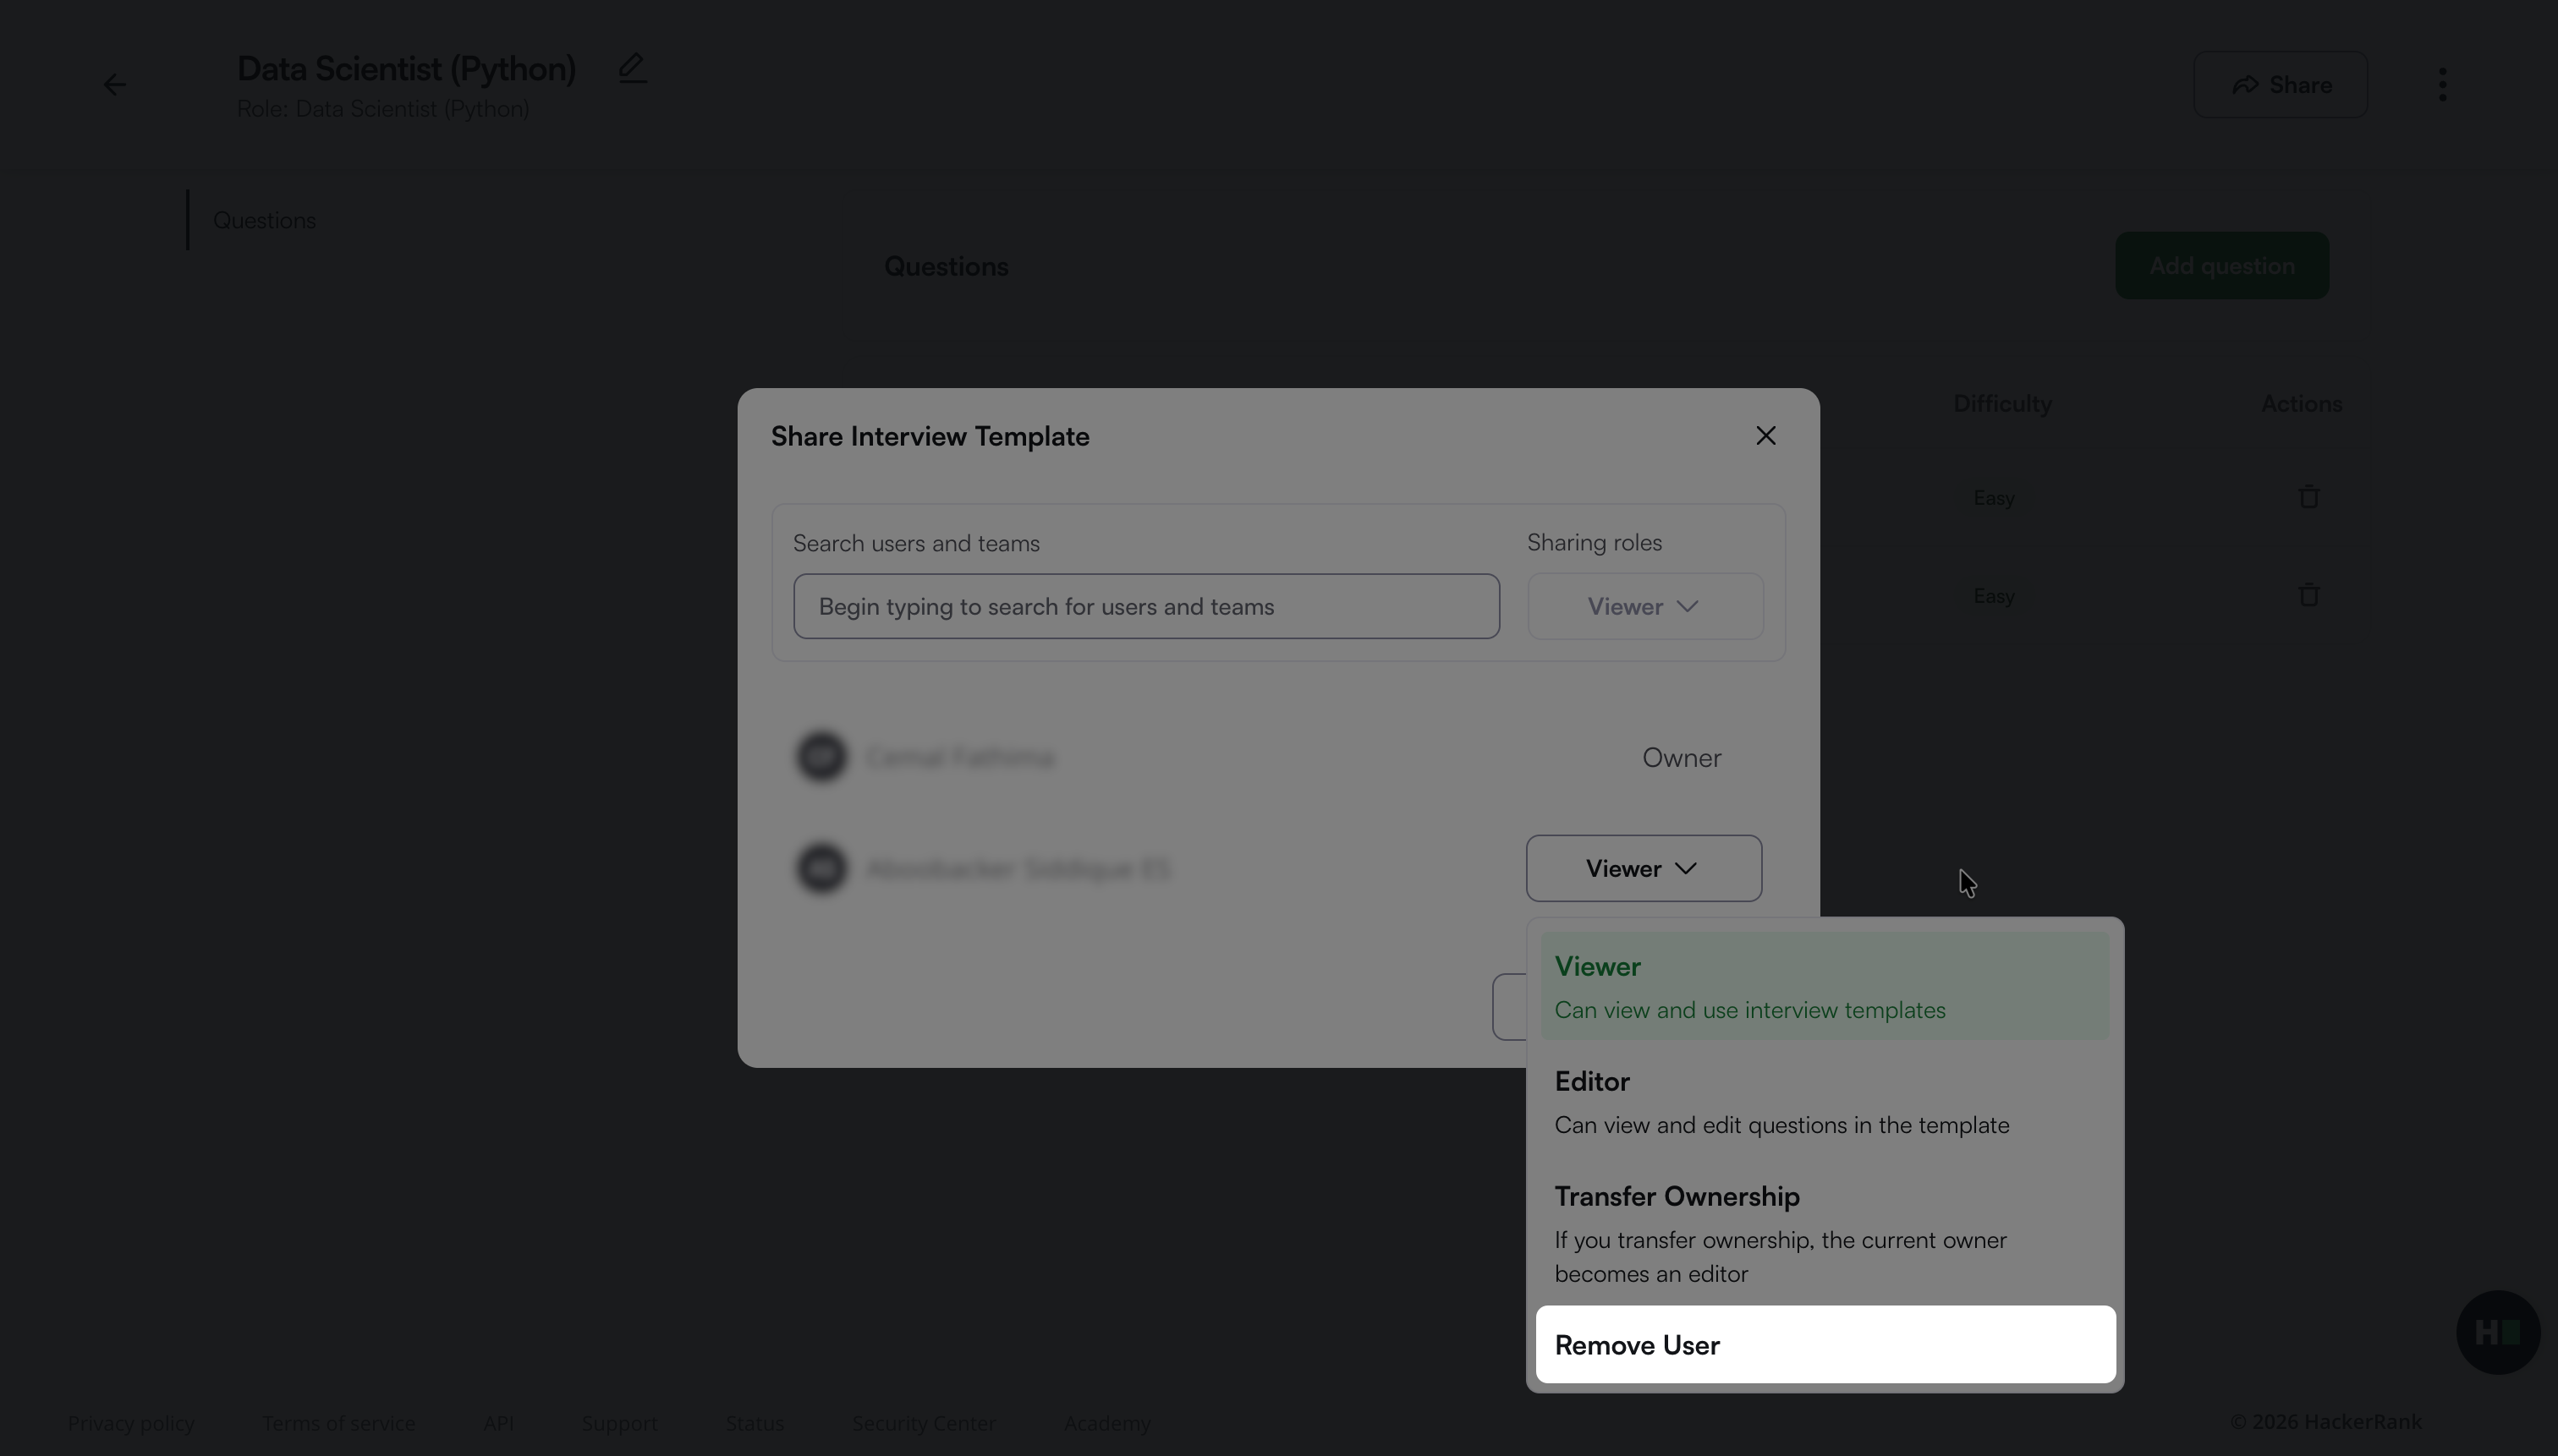2558x1456 pixels.
Task: Click the Owner role label
Action: (1682, 758)
